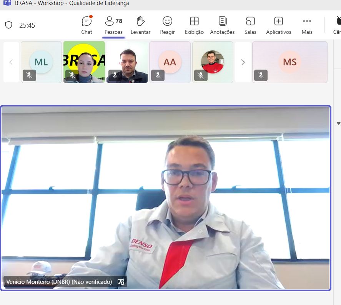Go to previous participants page

point(11,62)
